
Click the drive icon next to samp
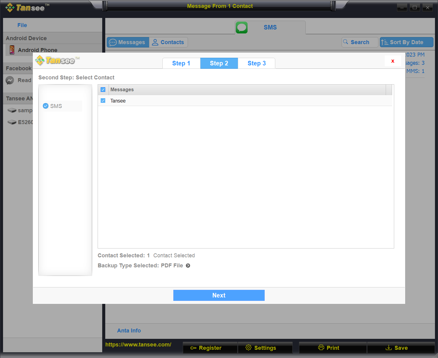12,110
